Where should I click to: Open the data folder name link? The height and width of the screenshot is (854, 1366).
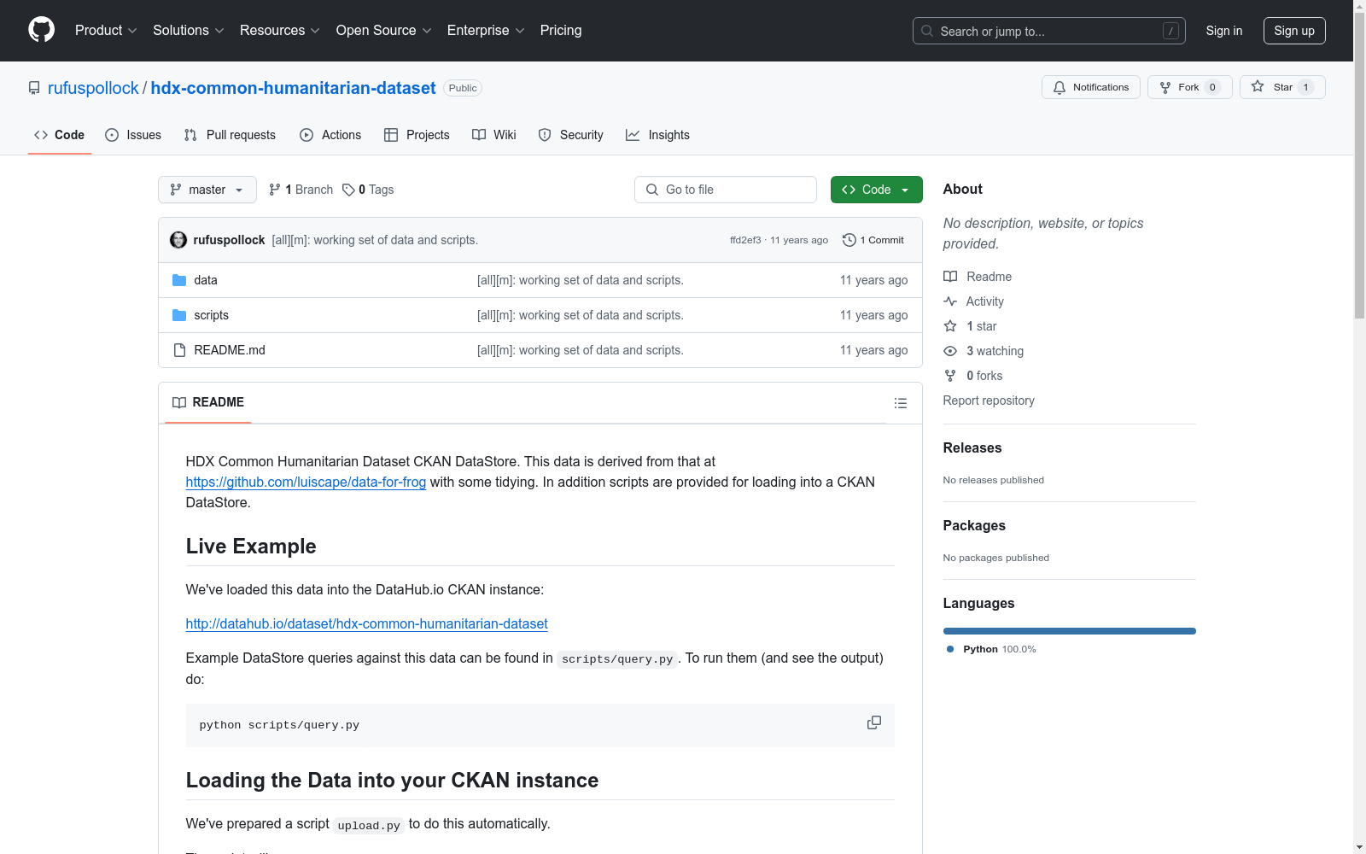(206, 280)
